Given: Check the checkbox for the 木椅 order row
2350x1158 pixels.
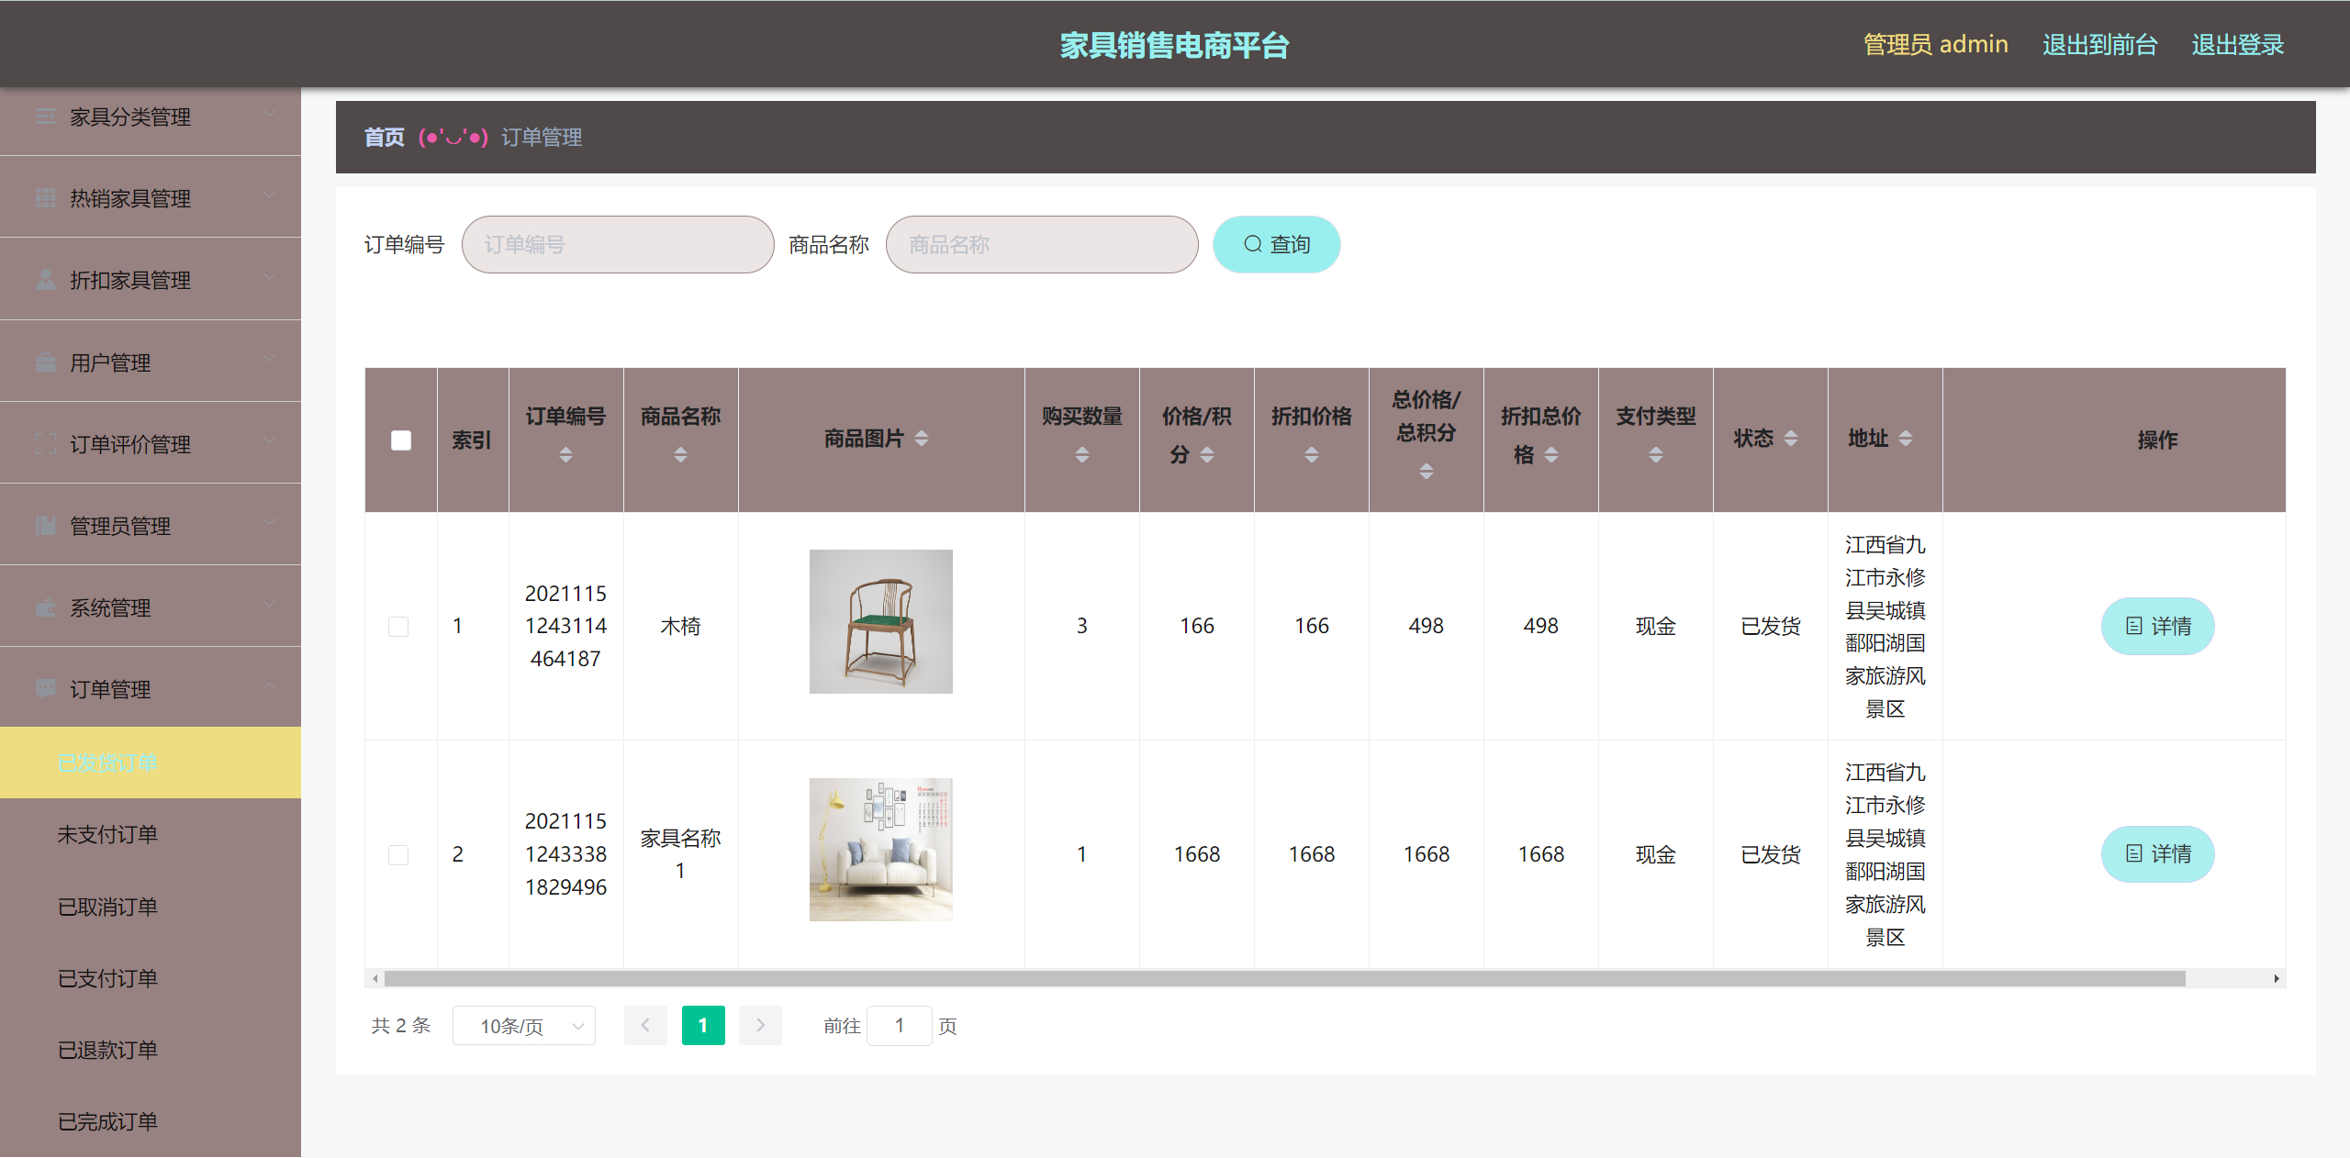Looking at the screenshot, I should (x=398, y=626).
